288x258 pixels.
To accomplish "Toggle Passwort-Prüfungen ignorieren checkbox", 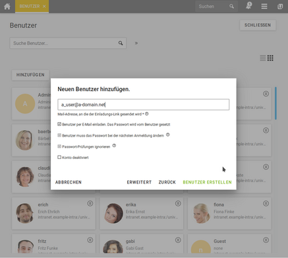I will (x=59, y=146).
